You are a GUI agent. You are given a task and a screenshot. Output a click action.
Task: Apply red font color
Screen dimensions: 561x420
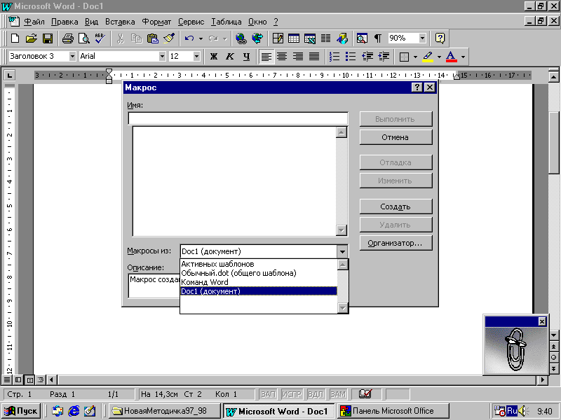[x=452, y=57]
